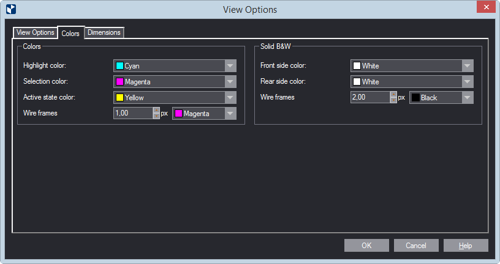Click the Cancel button

(x=416, y=246)
